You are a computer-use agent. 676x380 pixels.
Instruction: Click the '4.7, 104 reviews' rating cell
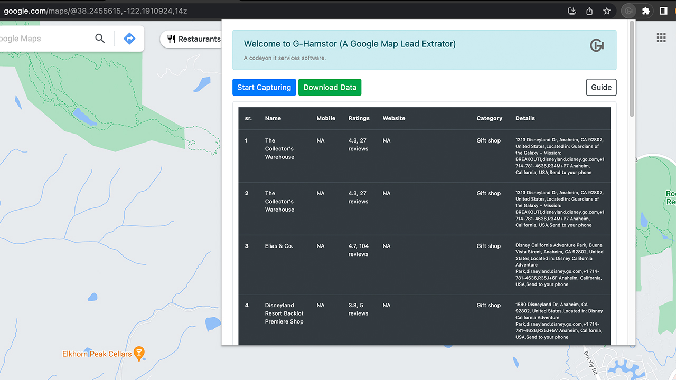(359, 250)
